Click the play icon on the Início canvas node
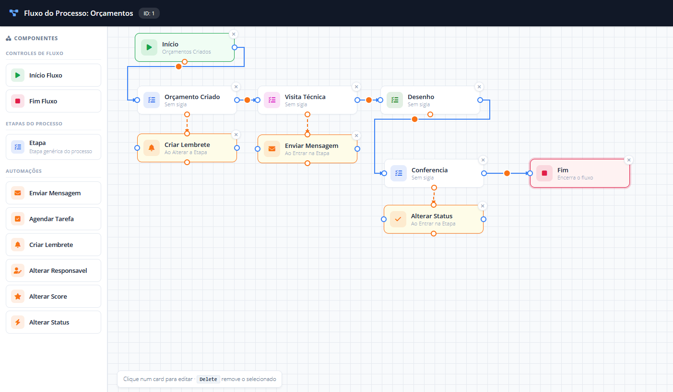 pos(149,47)
